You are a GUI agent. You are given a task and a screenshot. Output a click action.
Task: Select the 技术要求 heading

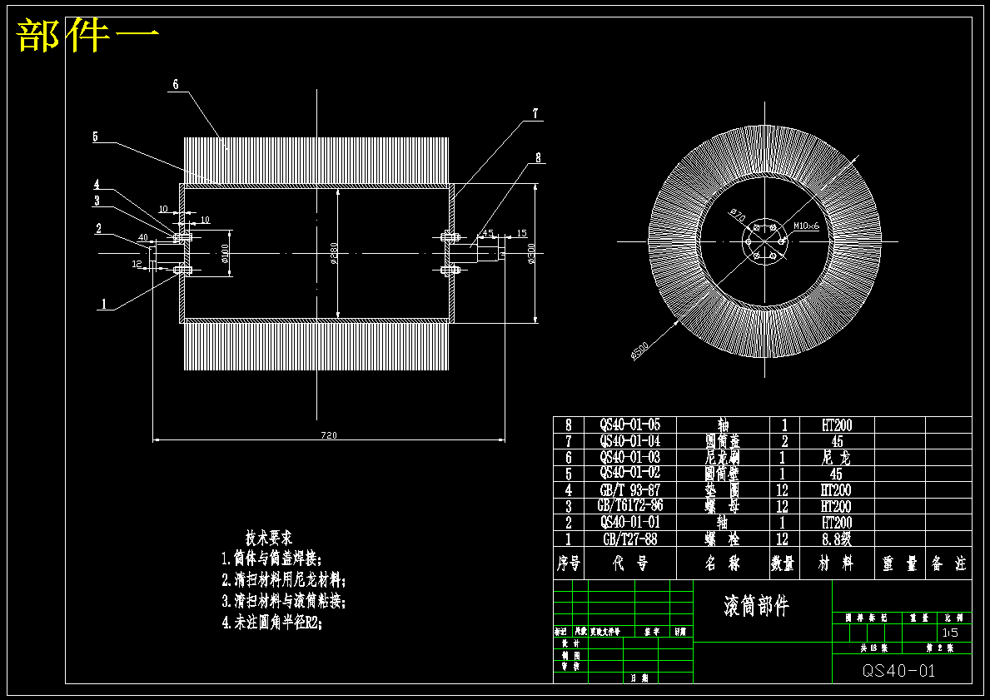pyautogui.click(x=269, y=539)
